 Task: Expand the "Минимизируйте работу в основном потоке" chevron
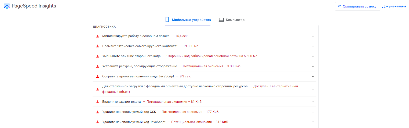tap(313, 36)
